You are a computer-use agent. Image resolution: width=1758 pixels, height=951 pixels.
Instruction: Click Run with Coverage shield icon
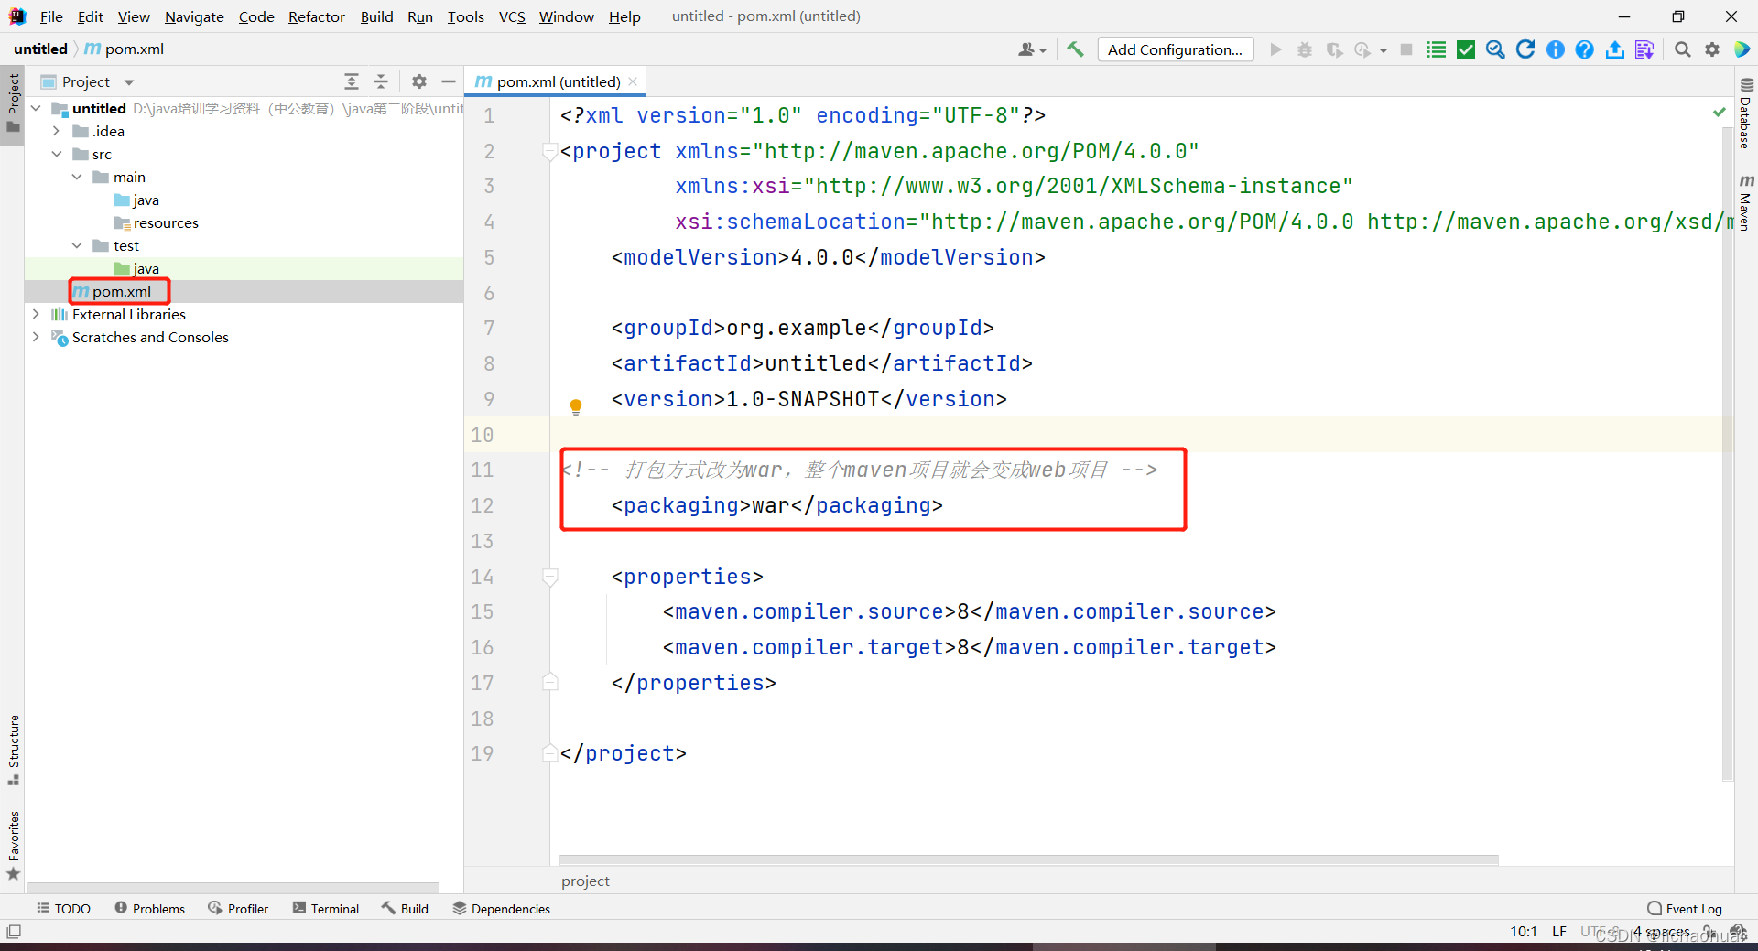tap(1334, 49)
